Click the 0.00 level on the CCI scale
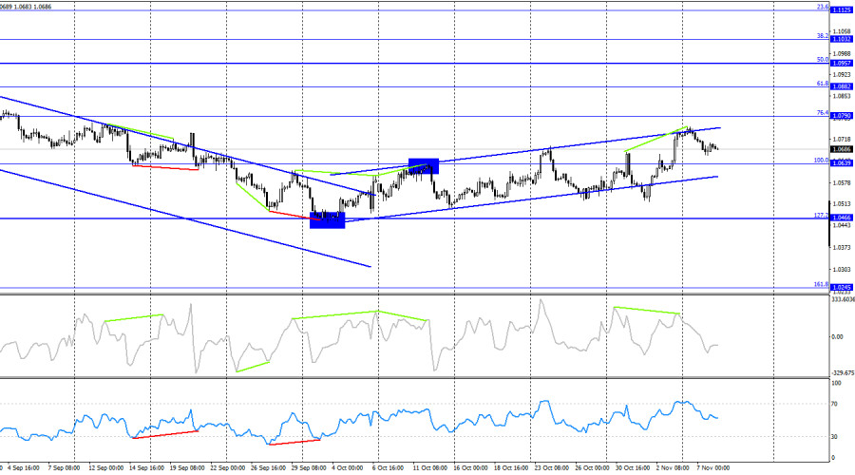 point(837,336)
